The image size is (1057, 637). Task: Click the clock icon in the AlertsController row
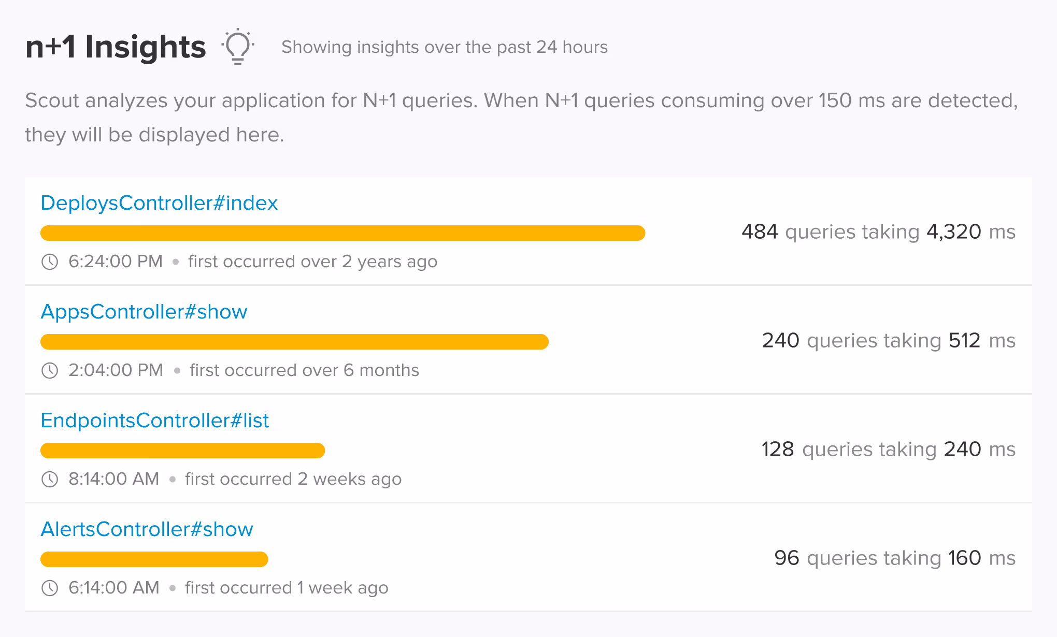click(49, 588)
